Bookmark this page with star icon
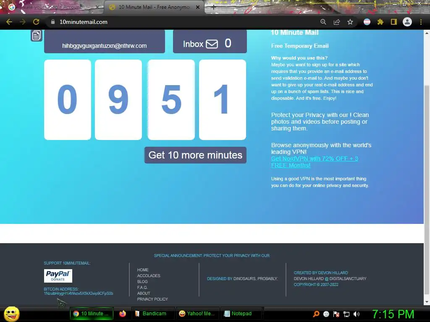The width and height of the screenshot is (430, 322). [350, 22]
